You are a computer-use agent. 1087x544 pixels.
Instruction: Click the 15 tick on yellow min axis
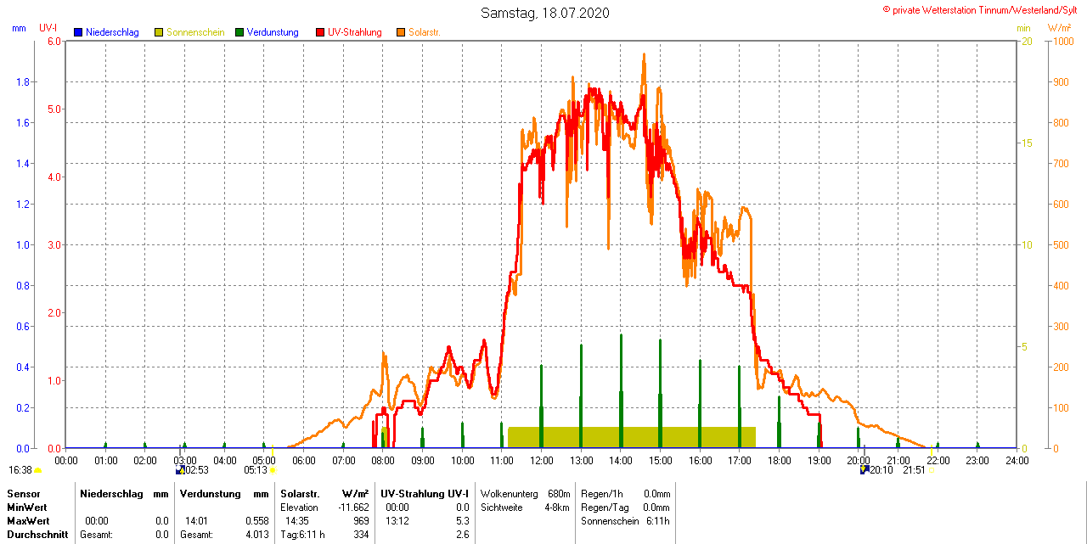tap(1027, 143)
